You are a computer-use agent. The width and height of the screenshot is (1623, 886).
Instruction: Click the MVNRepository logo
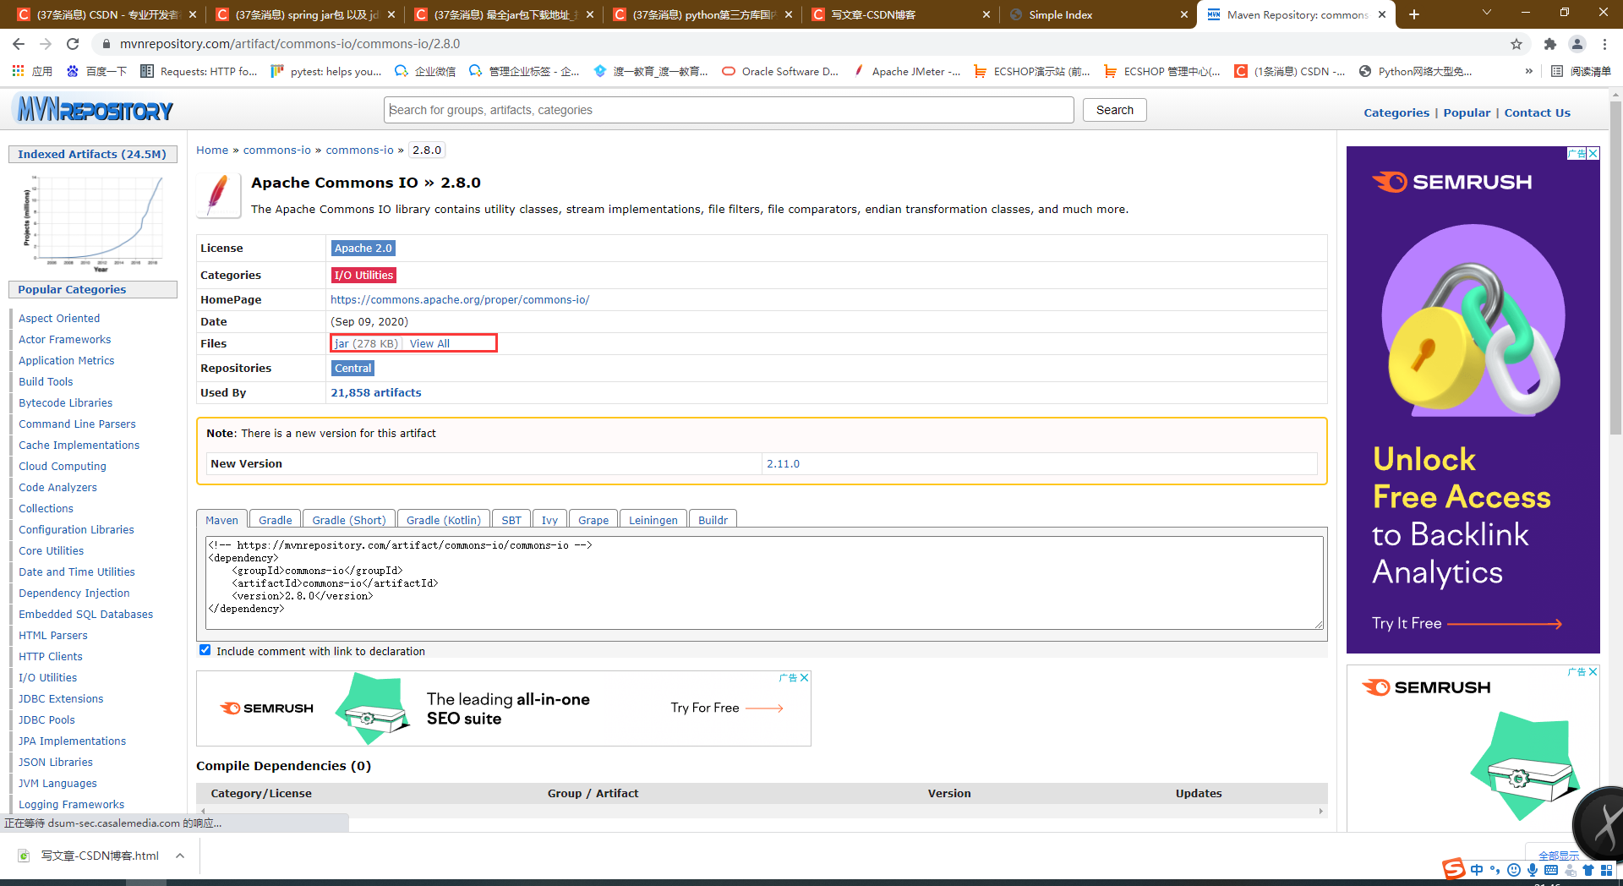[x=94, y=110]
